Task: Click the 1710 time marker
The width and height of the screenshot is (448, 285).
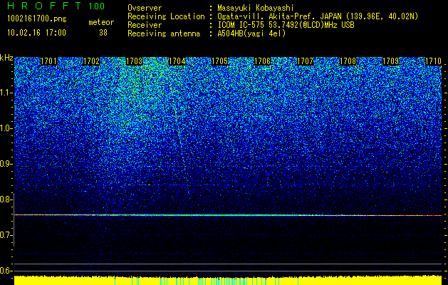Action: [x=434, y=61]
